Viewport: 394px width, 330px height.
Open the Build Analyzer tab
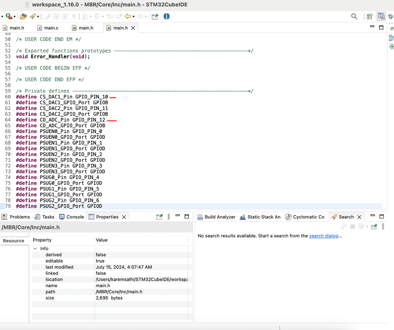220,217
